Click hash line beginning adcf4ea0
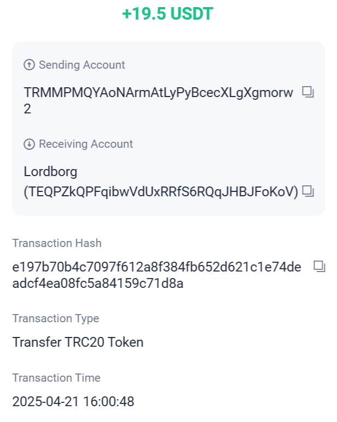This screenshot has height=422, width=337. [x=98, y=283]
